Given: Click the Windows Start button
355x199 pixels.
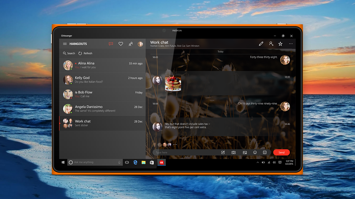Looking at the screenshot, I should pyautogui.click(x=63, y=162).
